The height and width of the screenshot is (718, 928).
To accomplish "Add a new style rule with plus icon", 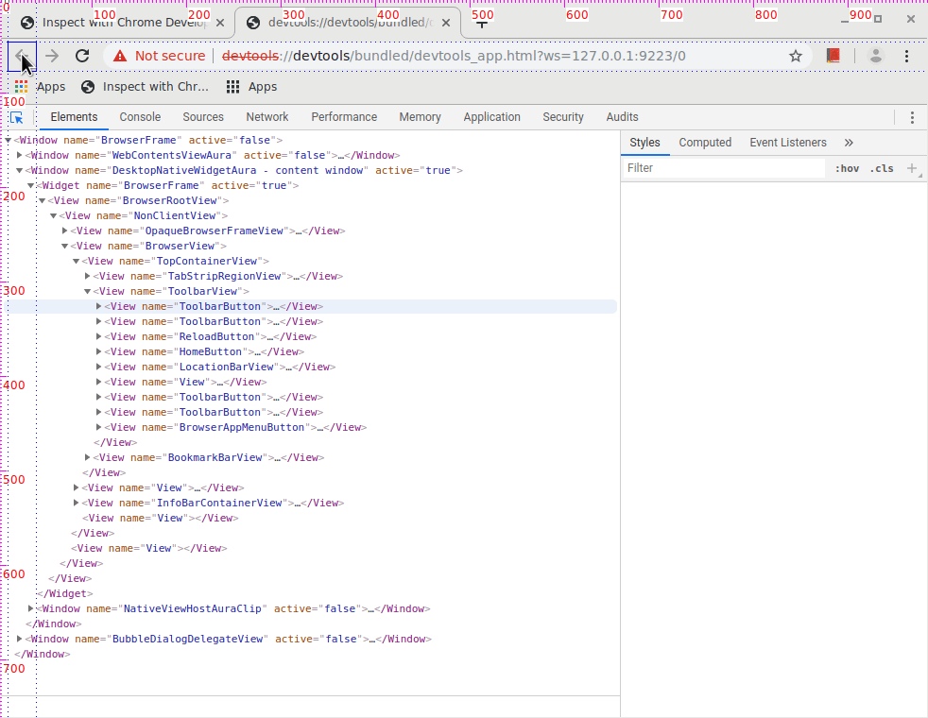I will pyautogui.click(x=912, y=168).
